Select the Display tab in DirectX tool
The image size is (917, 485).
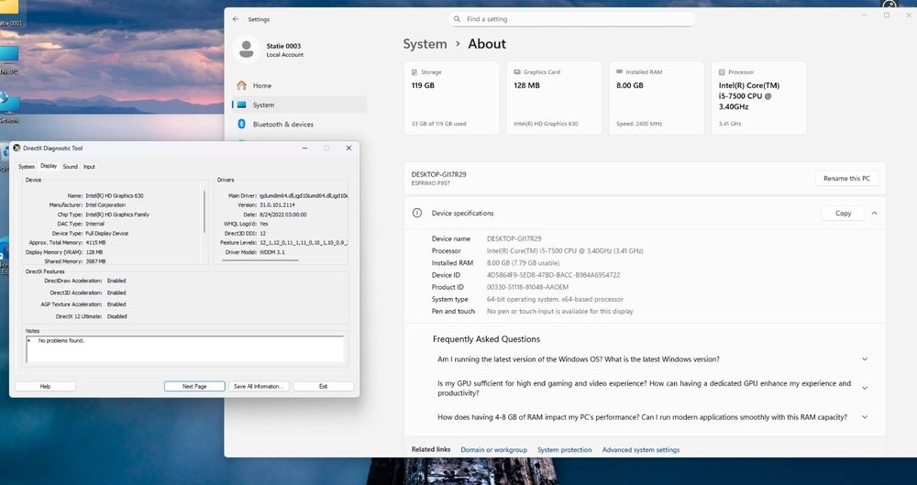[49, 166]
